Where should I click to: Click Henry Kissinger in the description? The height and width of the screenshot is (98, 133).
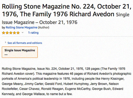click(113, 79)
